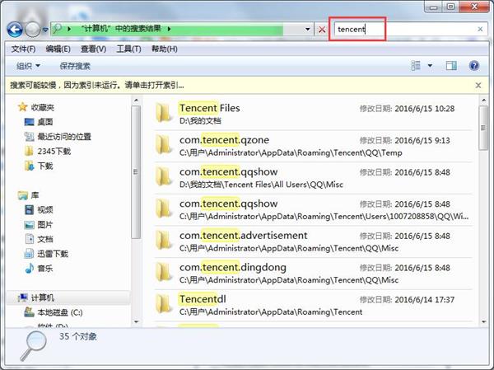Open 音乐 library
Screen dimensions: 494x370
(45, 269)
